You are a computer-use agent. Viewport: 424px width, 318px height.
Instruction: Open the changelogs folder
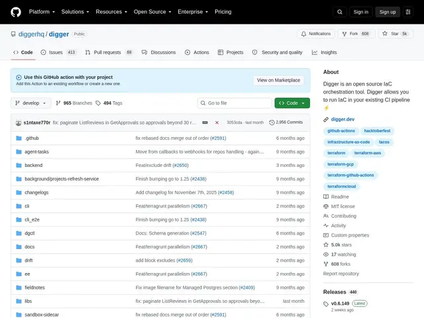(36, 193)
